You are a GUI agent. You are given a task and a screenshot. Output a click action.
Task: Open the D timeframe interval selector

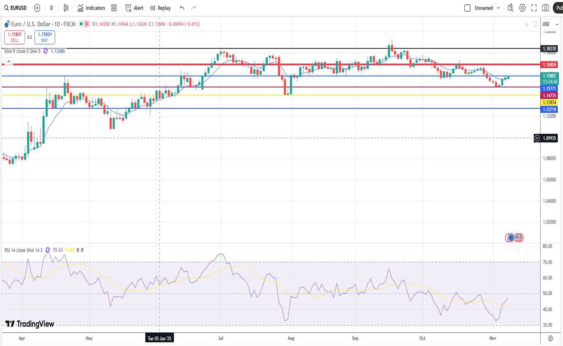(51, 8)
